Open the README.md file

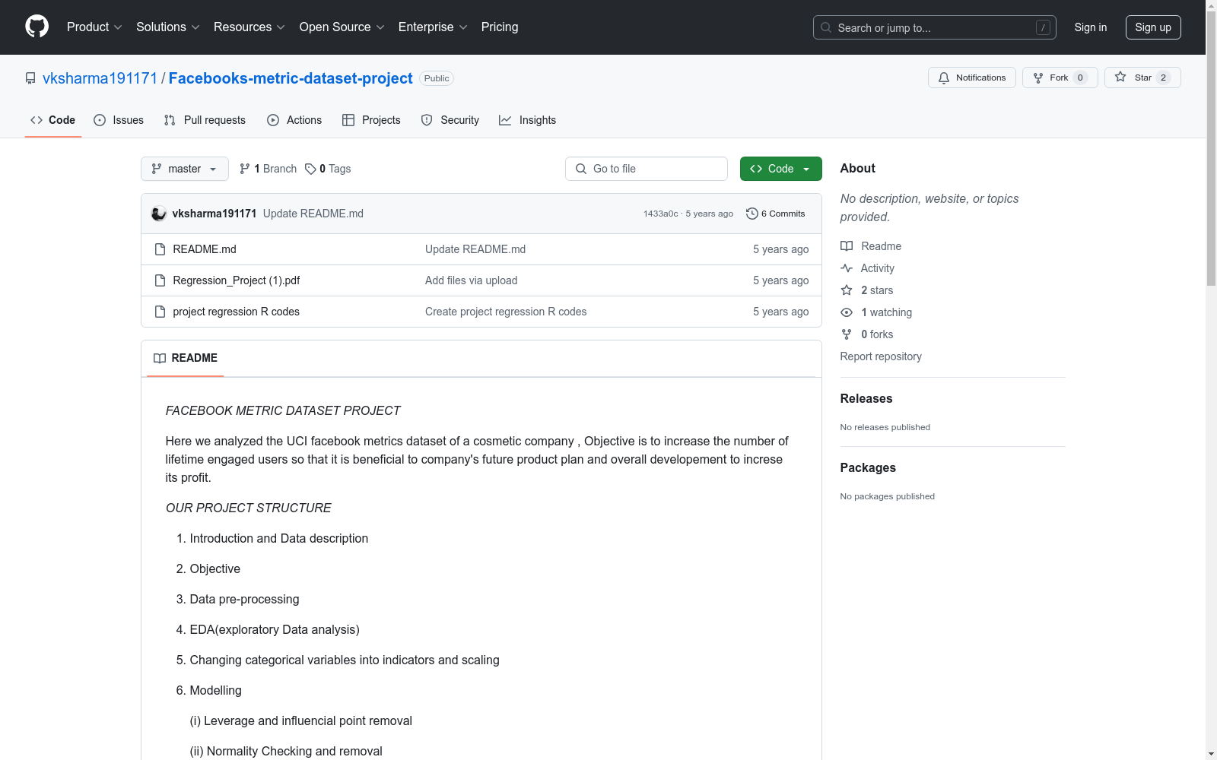pos(205,249)
